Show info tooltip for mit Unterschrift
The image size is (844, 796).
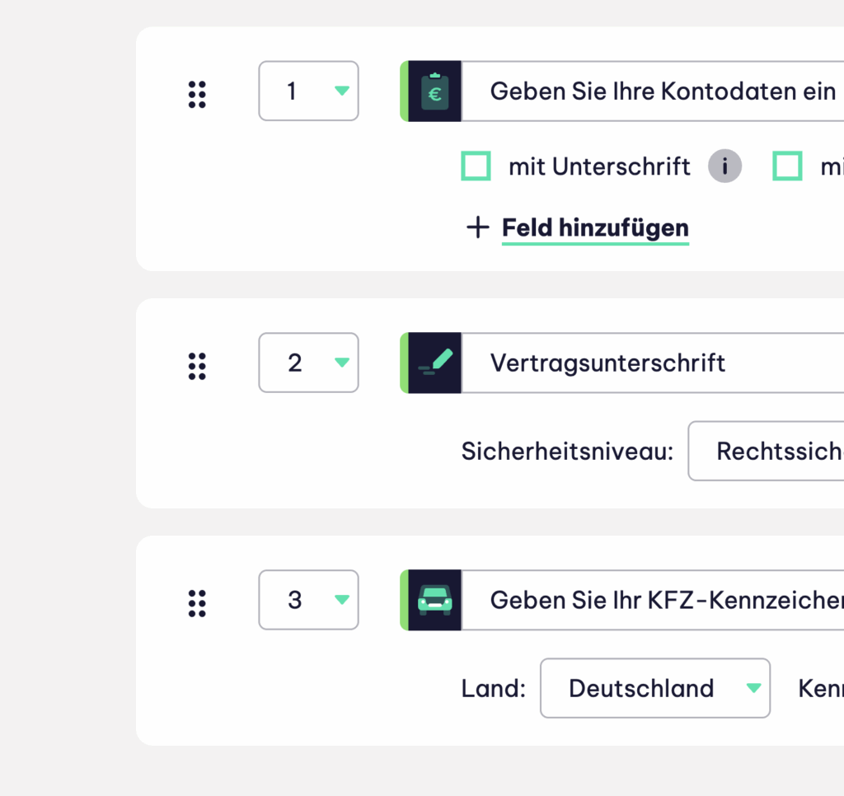point(724,166)
